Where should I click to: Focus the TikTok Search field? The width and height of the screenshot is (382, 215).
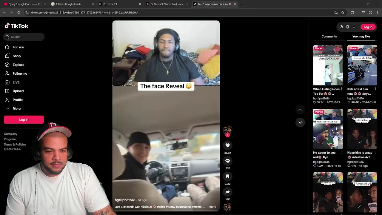pyautogui.click(x=24, y=37)
